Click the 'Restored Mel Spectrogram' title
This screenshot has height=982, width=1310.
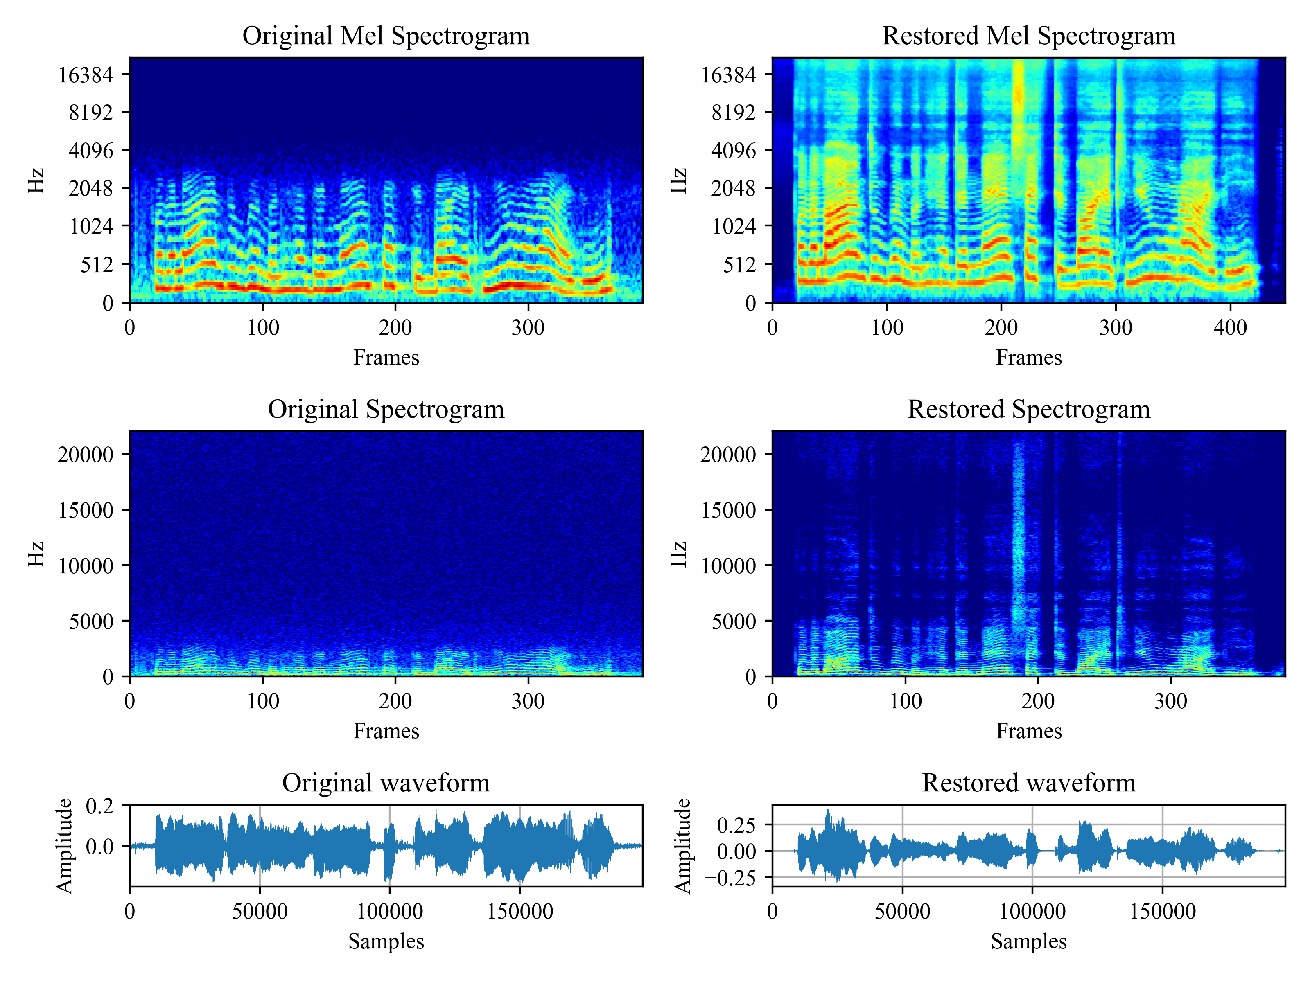click(x=1029, y=36)
